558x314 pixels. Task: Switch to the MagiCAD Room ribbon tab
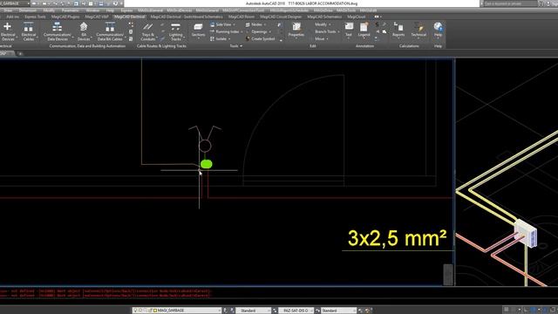(x=242, y=17)
